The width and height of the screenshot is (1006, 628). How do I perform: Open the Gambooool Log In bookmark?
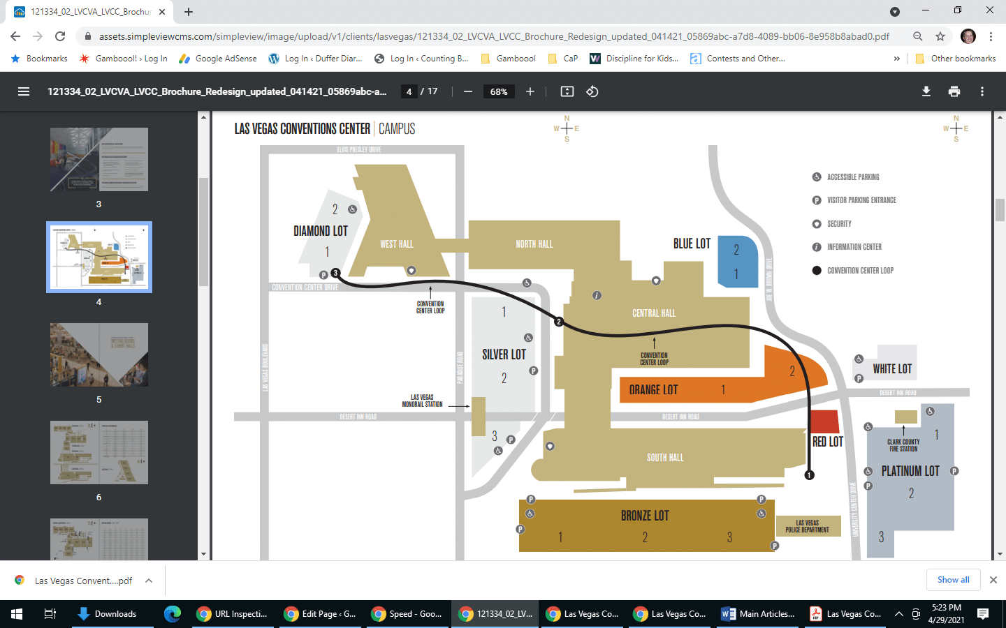(124, 59)
